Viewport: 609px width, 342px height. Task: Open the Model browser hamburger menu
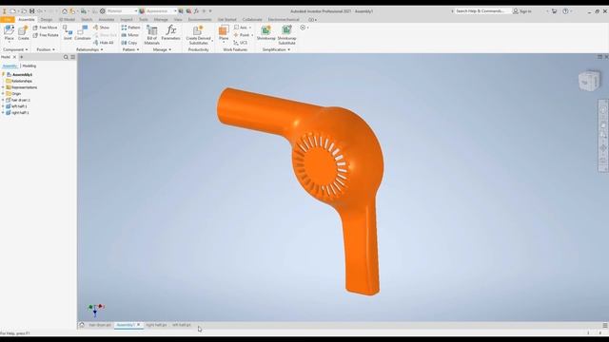72,57
